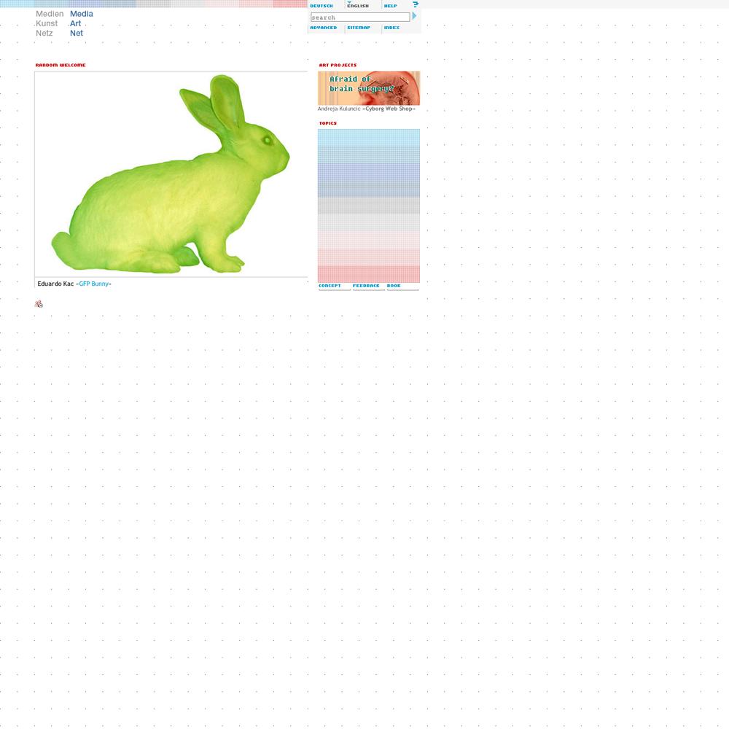Open the Concept link

[x=330, y=286]
